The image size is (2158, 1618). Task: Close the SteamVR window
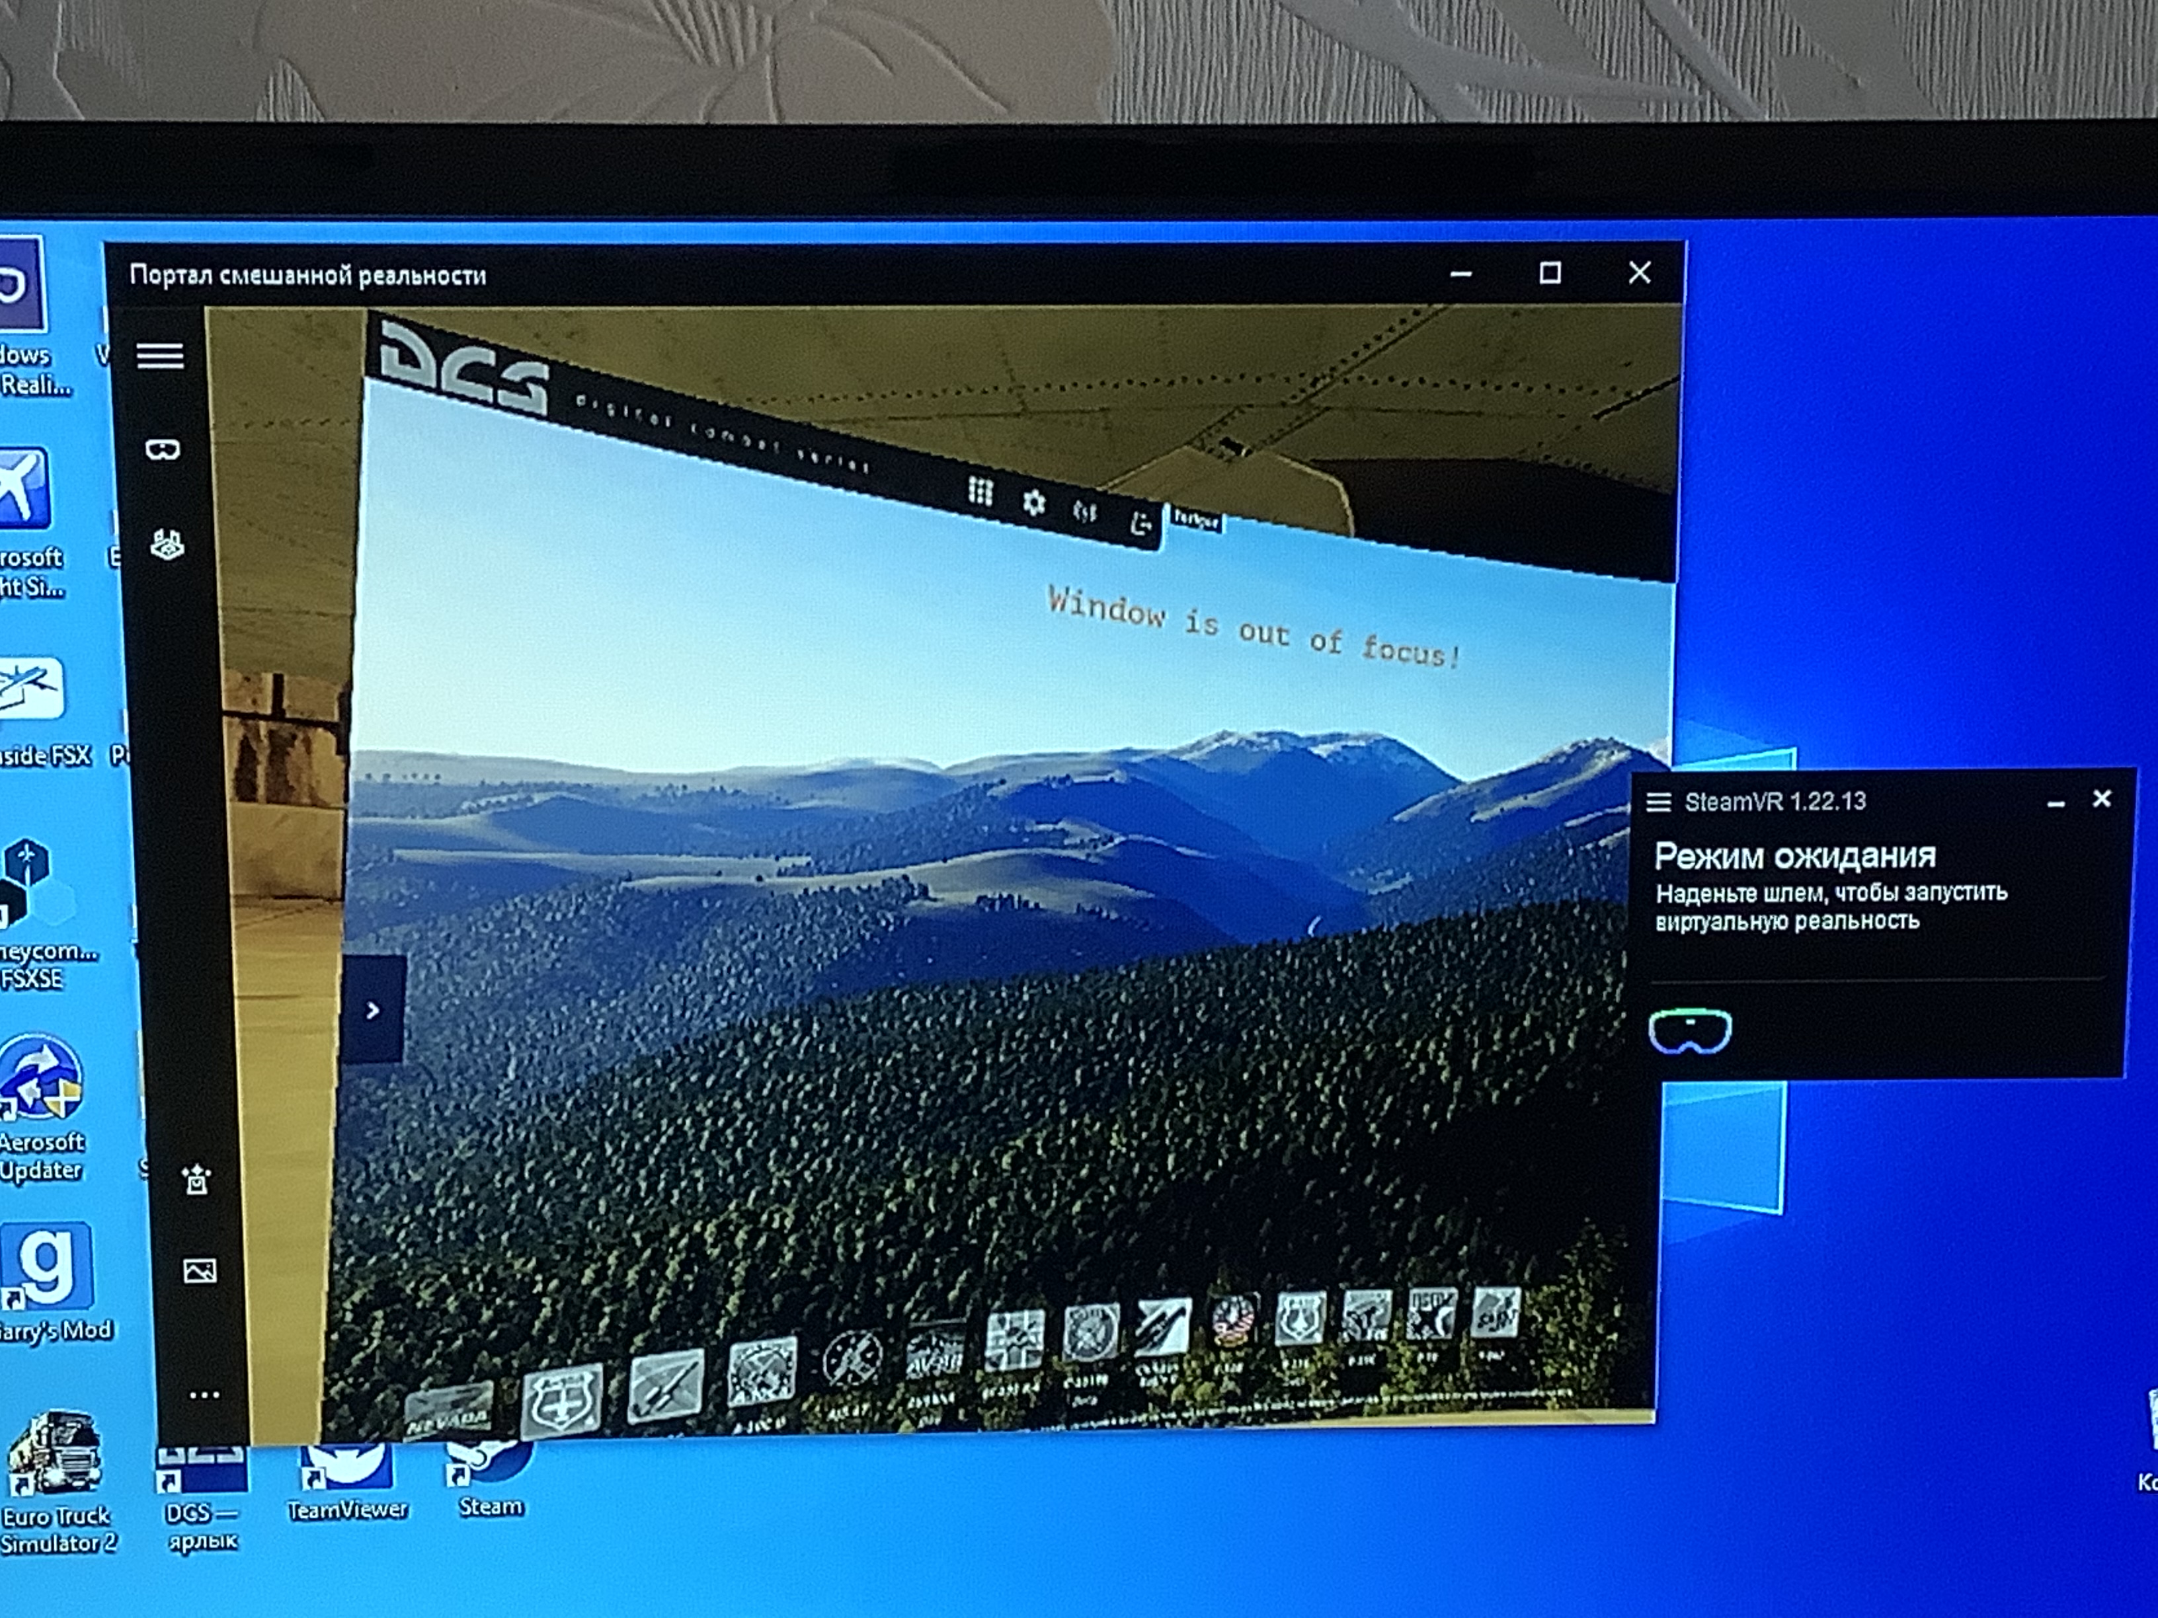[2102, 799]
